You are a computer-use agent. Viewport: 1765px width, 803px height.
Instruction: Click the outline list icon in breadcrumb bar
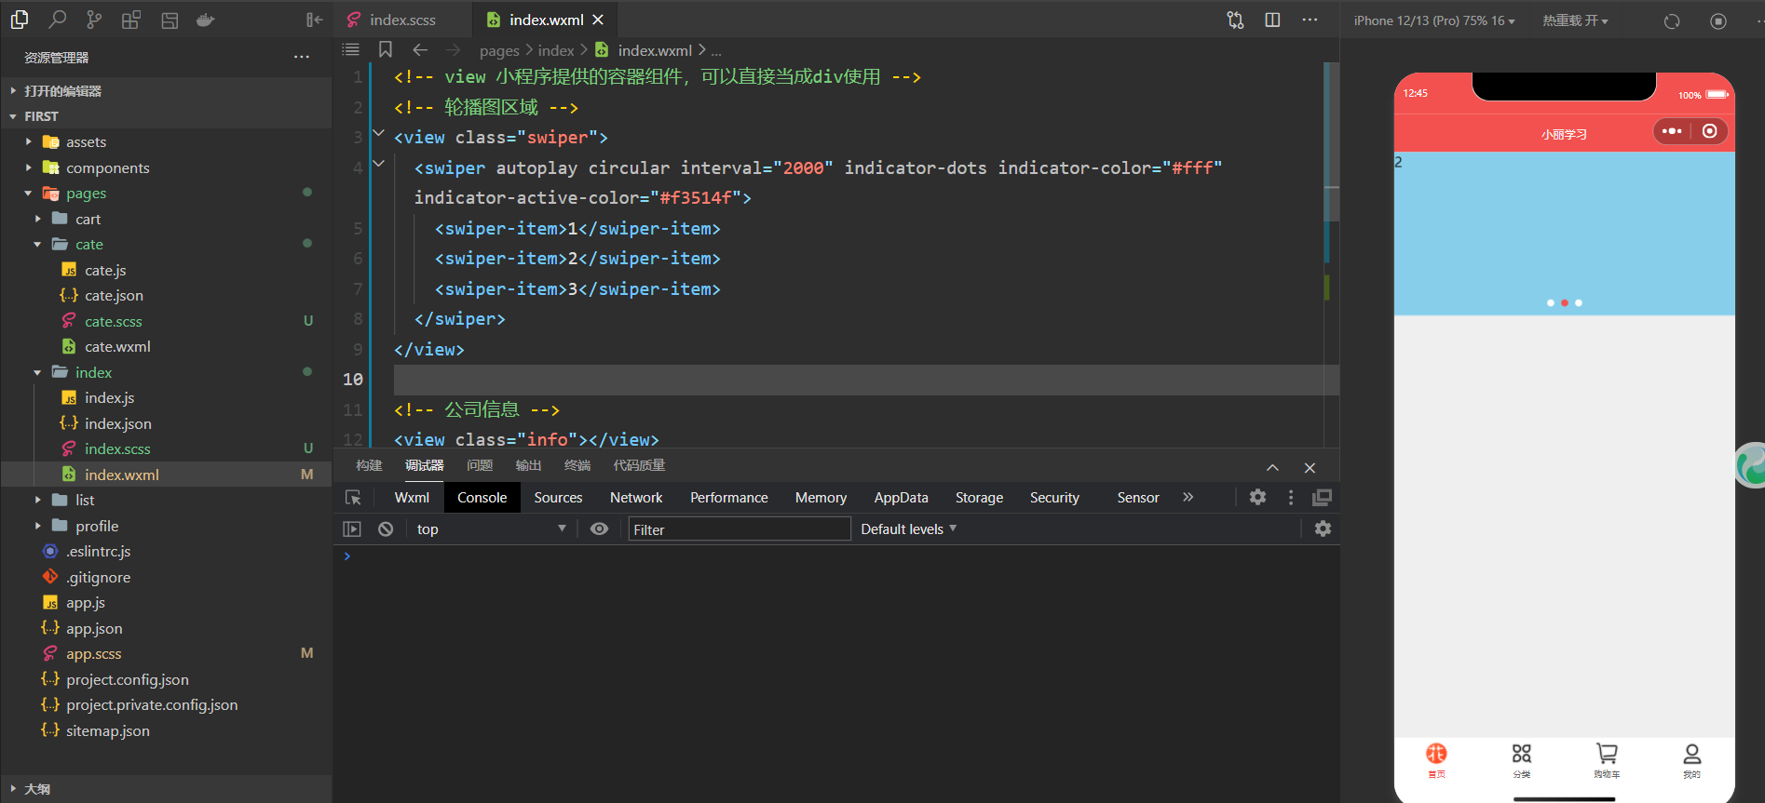[351, 50]
